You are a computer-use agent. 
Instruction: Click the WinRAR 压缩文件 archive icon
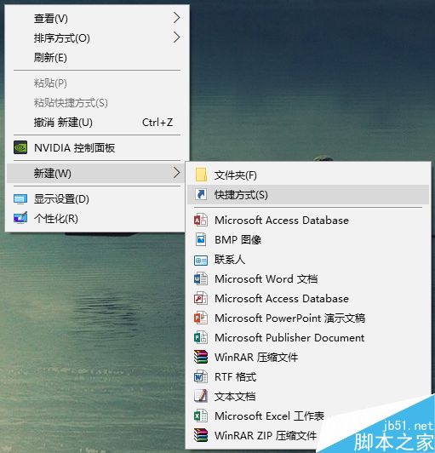[x=201, y=357]
